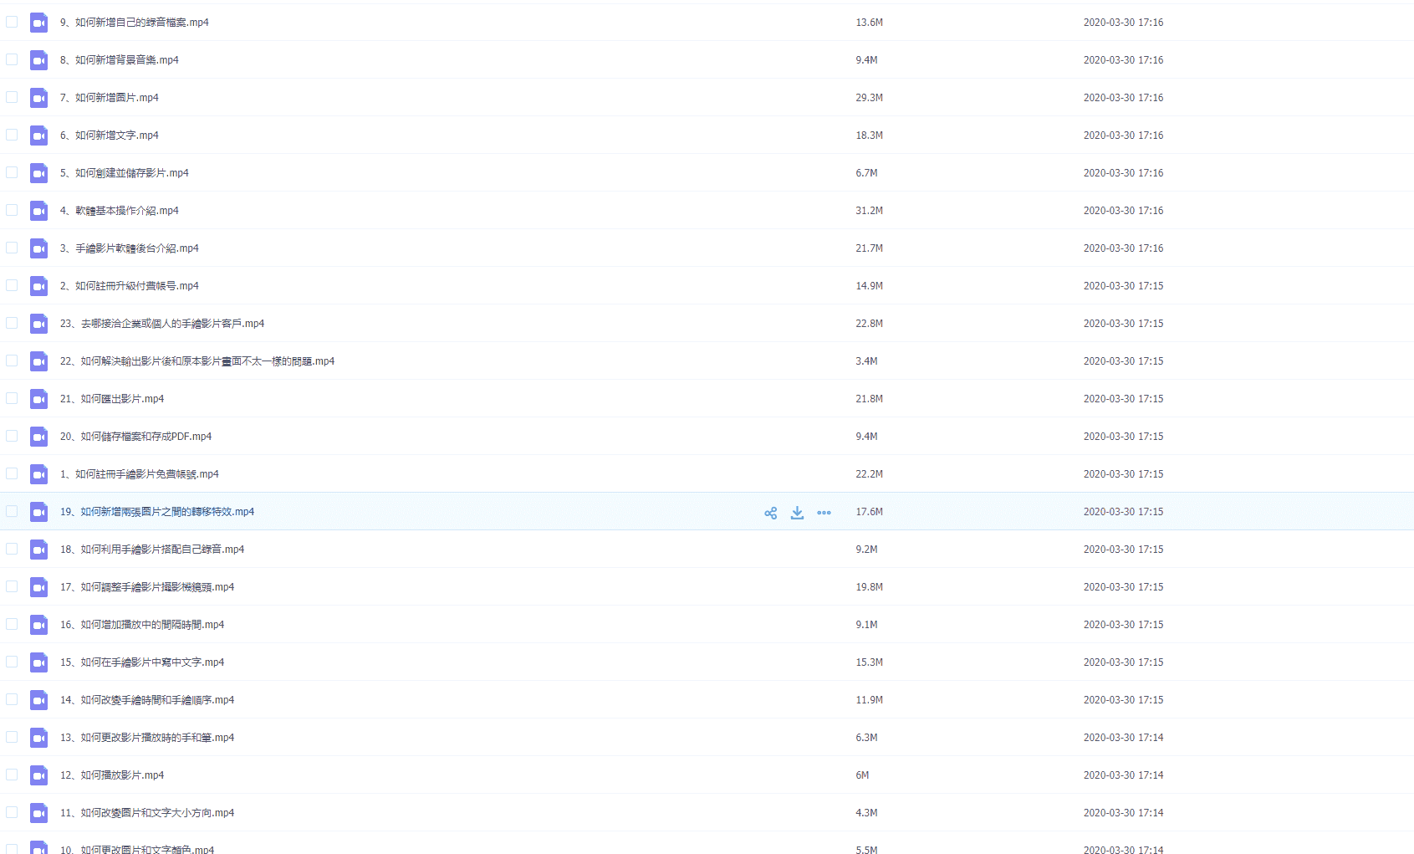Click the video icon for file 21

coord(38,399)
